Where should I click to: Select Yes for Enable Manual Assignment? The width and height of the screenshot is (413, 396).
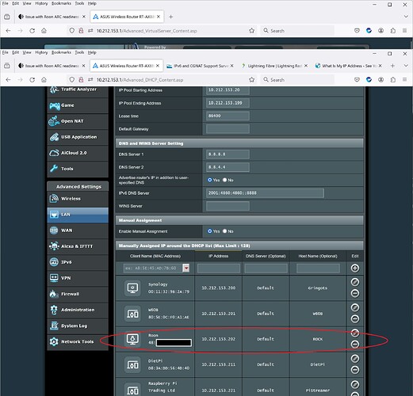[x=210, y=231]
